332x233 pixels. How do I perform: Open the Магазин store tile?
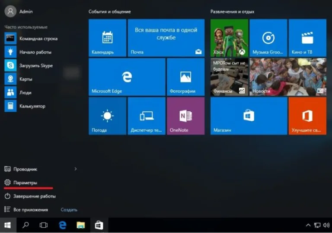(249, 116)
